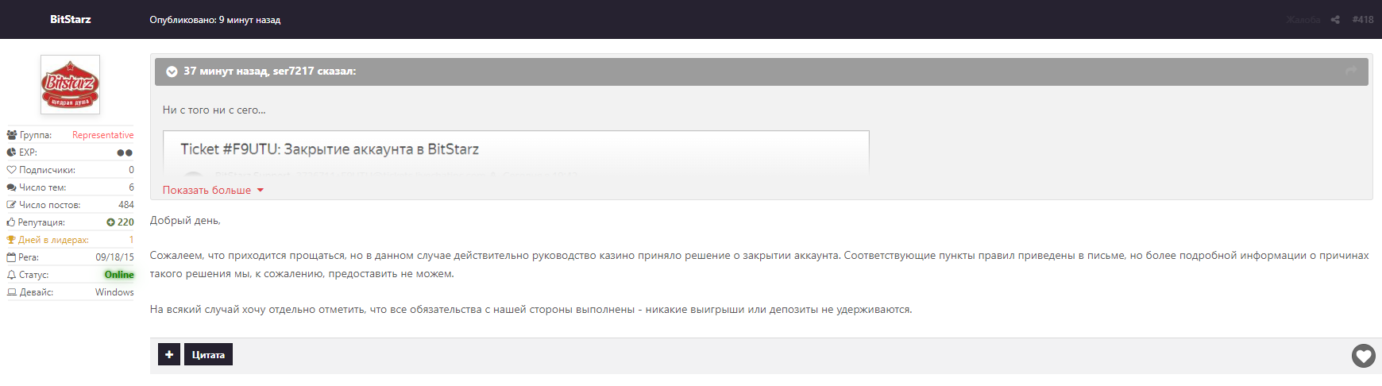The image size is (1382, 386).
Task: Click quoted text Ни с того ни с сего
Action: click(214, 110)
